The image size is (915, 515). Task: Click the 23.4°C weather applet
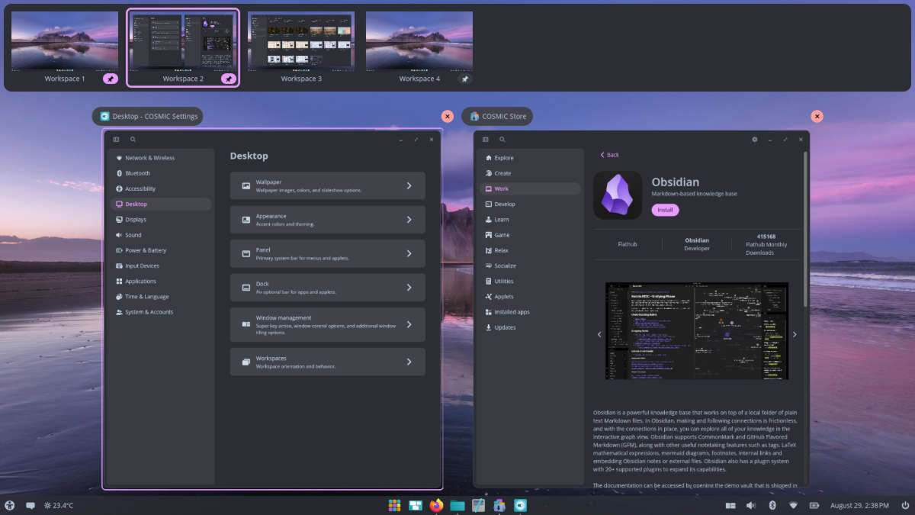coord(59,505)
